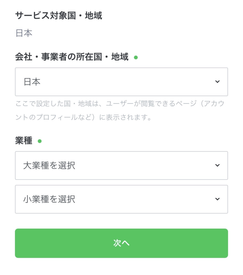
Task: Click the 次へ text label on button
Action: point(121,243)
